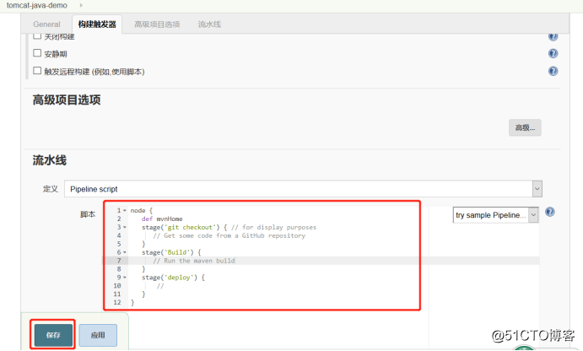The height and width of the screenshot is (351, 583).
Task: Open help for 安静期 option
Action: pyautogui.click(x=553, y=53)
